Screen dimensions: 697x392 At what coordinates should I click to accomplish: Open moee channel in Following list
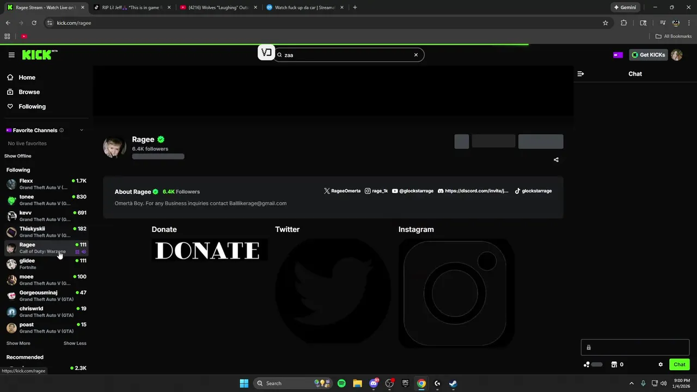46,280
